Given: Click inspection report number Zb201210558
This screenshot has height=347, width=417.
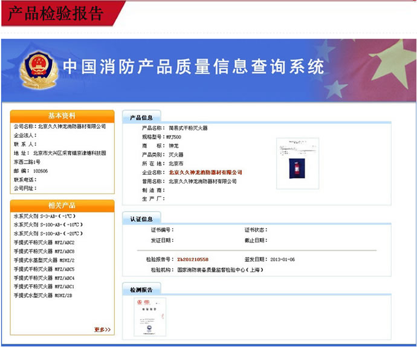Looking at the screenshot, I should 192,259.
